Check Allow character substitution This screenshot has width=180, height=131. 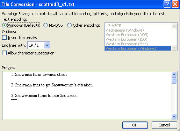4,53
